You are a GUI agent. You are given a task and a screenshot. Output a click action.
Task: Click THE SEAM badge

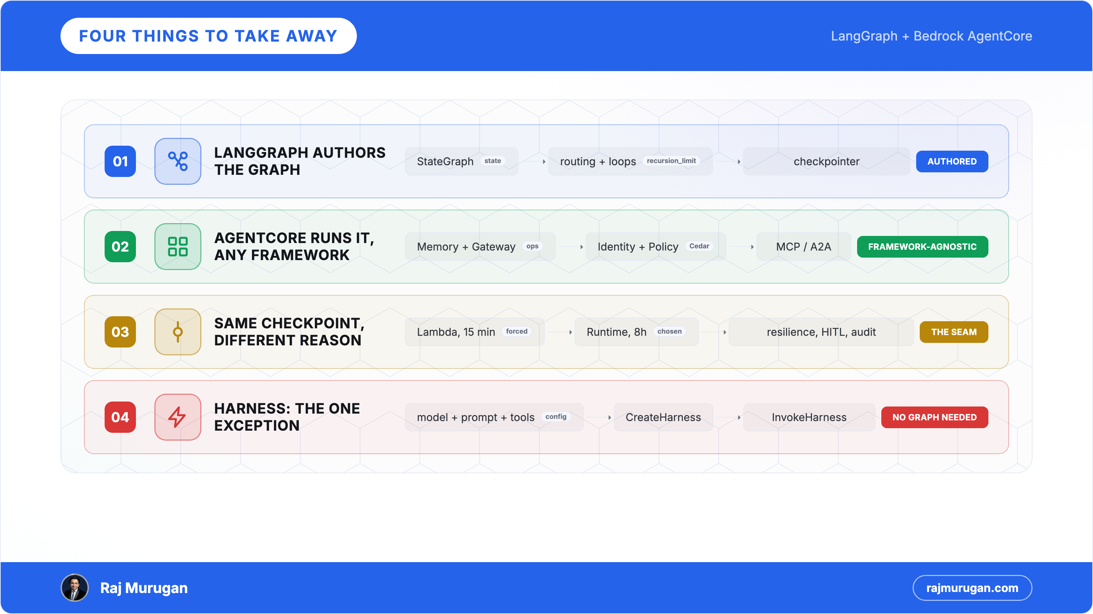coord(954,332)
